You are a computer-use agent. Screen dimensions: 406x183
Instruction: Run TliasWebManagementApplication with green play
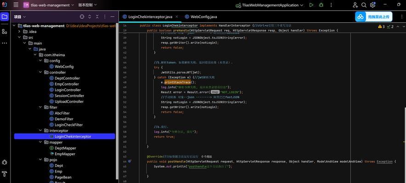click(x=311, y=5)
